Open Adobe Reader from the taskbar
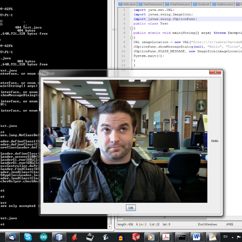 click(166, 237)
